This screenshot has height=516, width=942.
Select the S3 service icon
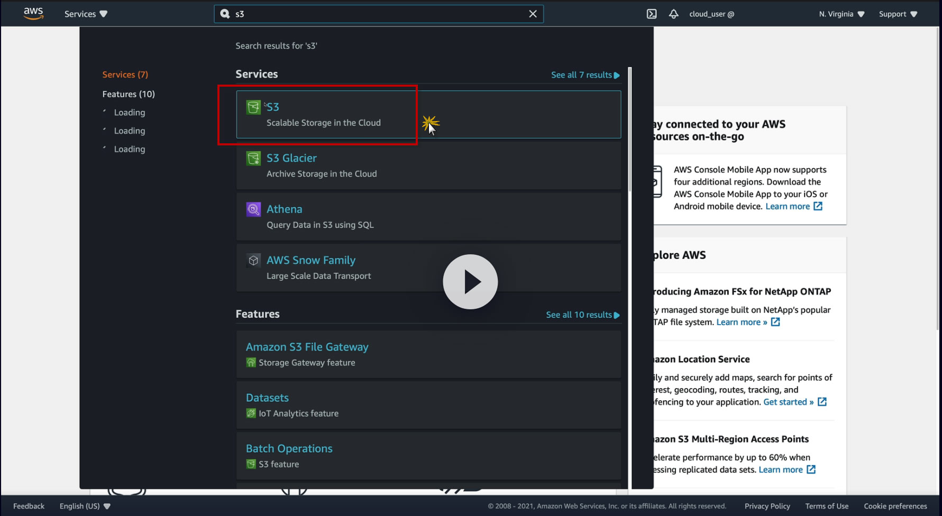click(253, 107)
